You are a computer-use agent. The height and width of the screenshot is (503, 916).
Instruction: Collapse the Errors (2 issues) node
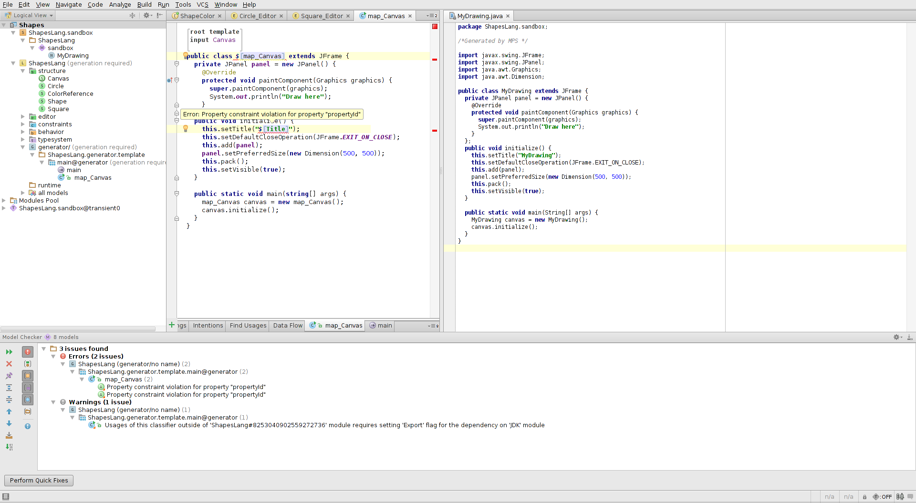tap(53, 357)
